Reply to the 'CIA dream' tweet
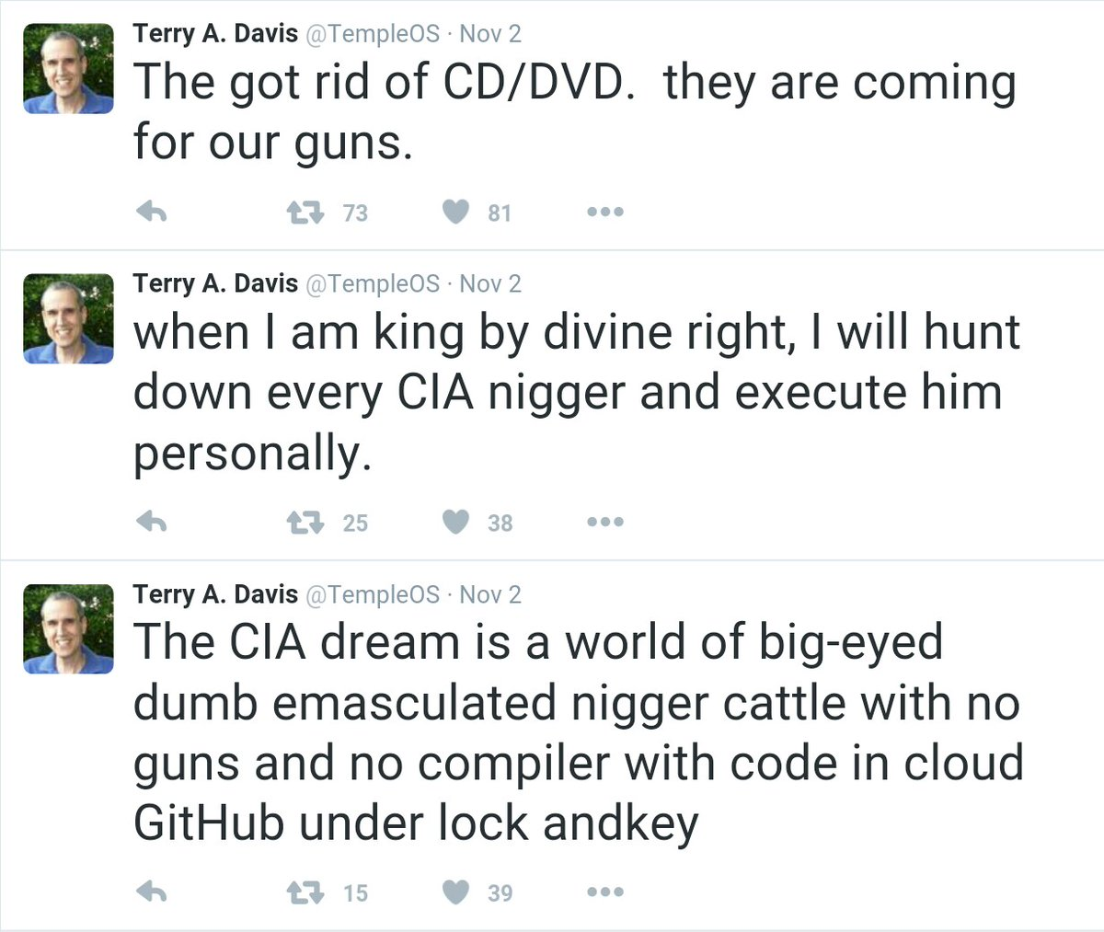 [151, 892]
